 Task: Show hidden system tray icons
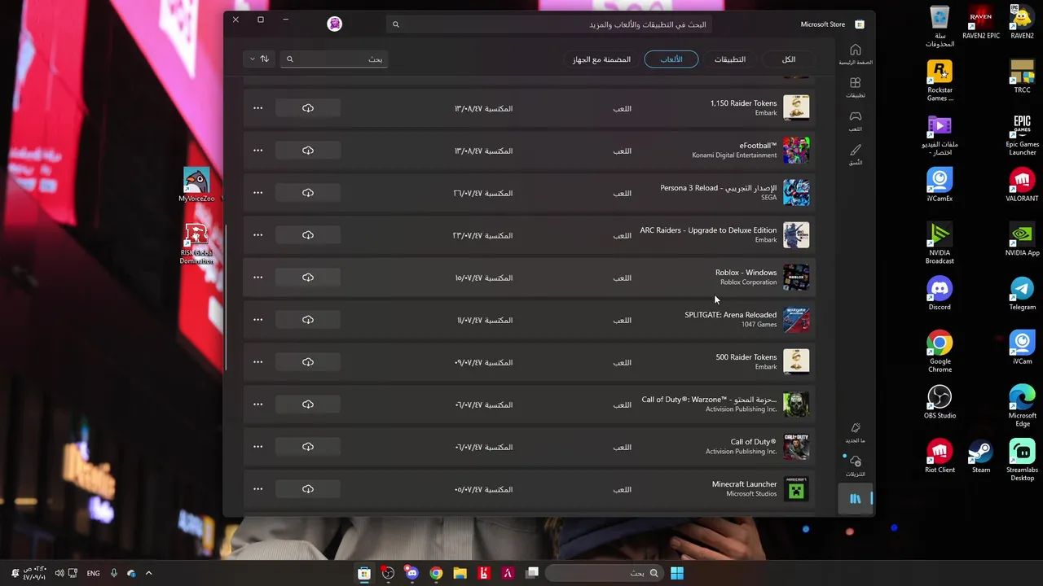(x=148, y=573)
